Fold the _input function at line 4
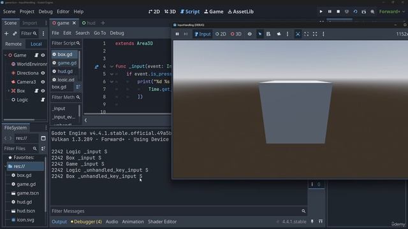This screenshot has width=408, height=229. click(x=112, y=66)
